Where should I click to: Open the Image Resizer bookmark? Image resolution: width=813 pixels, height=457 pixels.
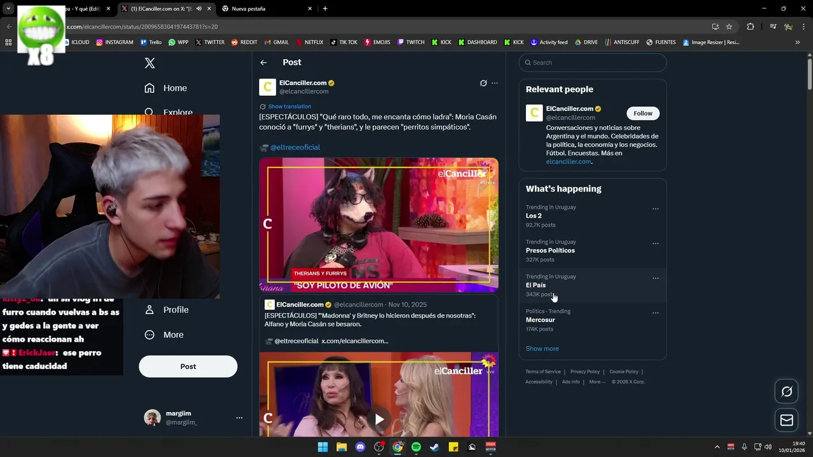(x=711, y=43)
